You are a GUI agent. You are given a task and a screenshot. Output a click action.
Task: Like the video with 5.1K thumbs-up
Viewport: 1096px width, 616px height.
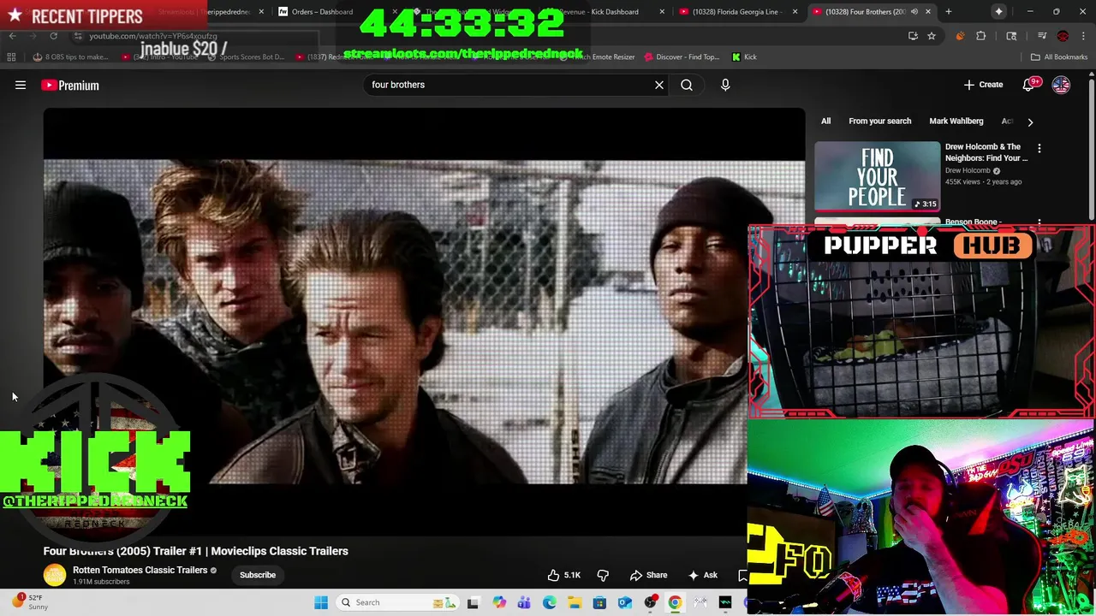pos(563,575)
